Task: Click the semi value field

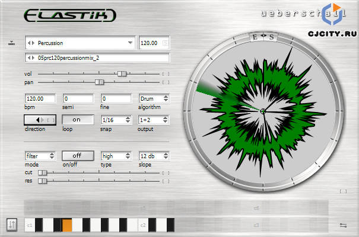Action: 78,99
